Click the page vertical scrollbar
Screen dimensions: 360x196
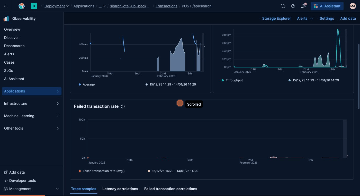(358, 76)
